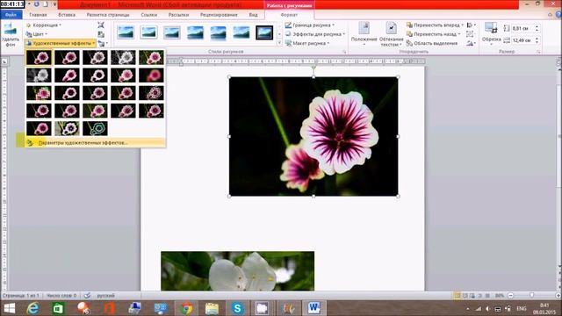Viewport: 562px width, 316px height.
Task: Open the Положение (Position) button
Action: [x=364, y=34]
